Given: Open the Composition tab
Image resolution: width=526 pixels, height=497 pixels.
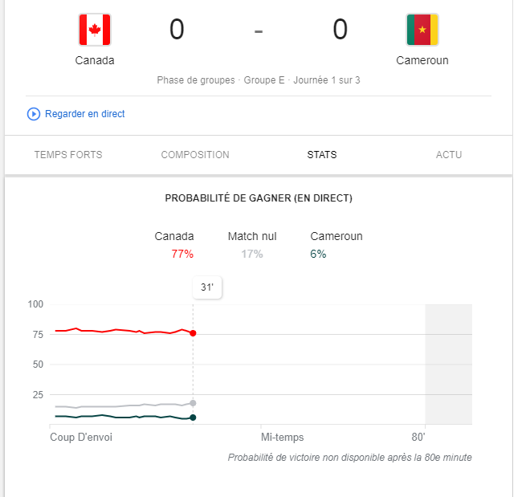Looking at the screenshot, I should coord(195,155).
